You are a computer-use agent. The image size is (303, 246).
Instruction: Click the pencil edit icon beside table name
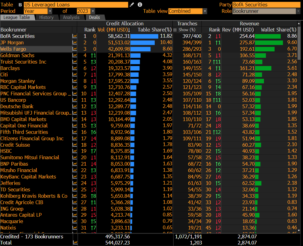tap(132, 5)
